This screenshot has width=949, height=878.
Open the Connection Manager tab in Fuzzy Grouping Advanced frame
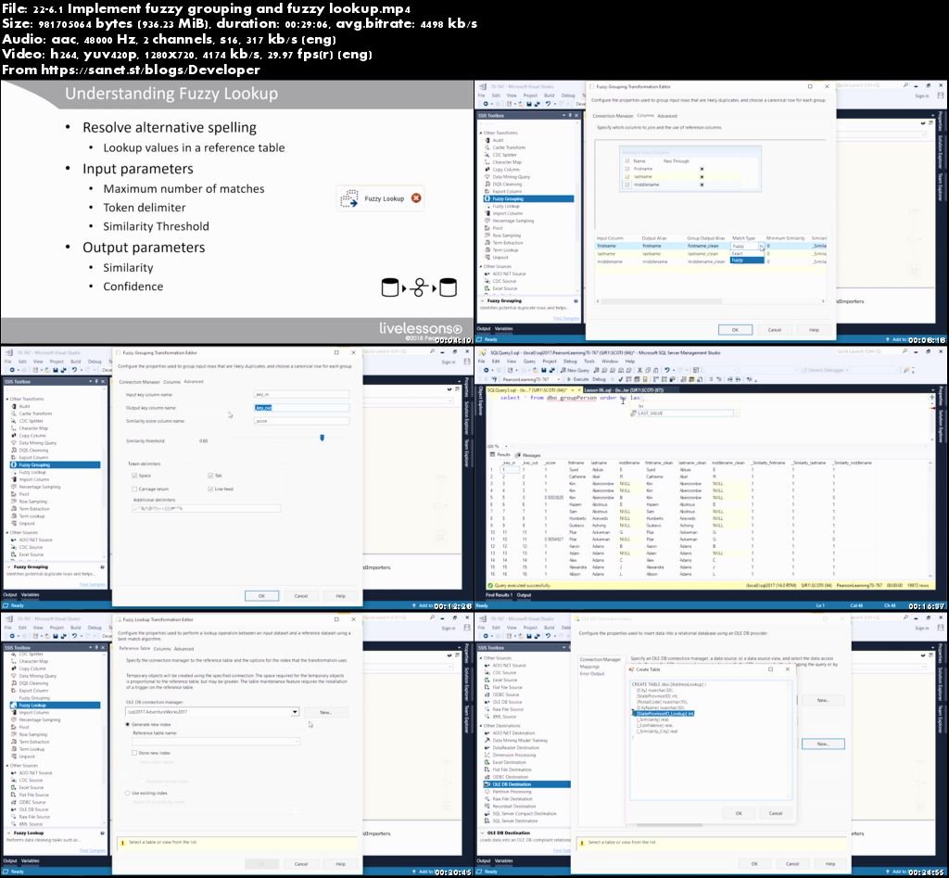click(x=139, y=382)
